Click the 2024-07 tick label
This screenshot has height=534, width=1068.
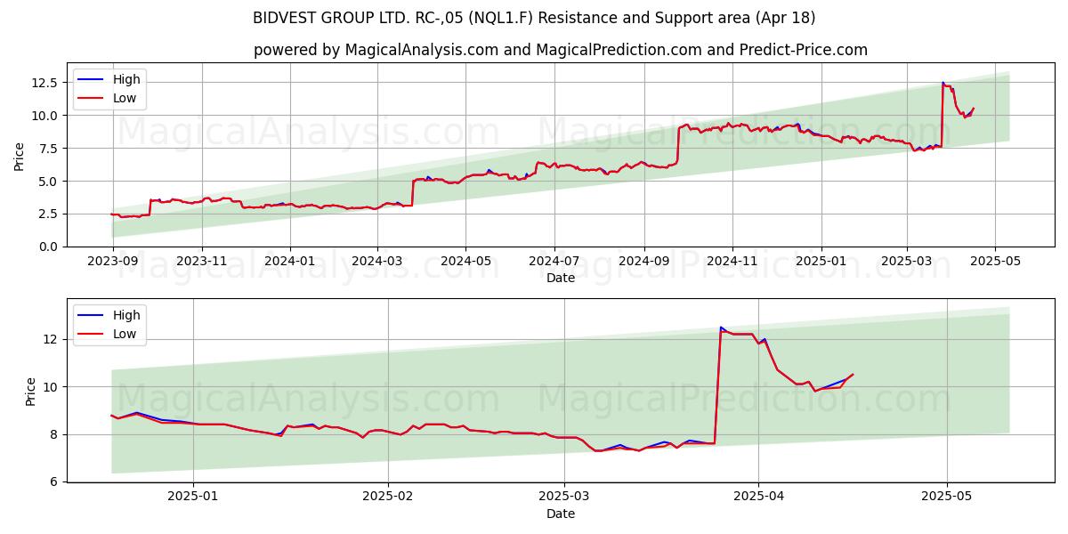coord(554,262)
